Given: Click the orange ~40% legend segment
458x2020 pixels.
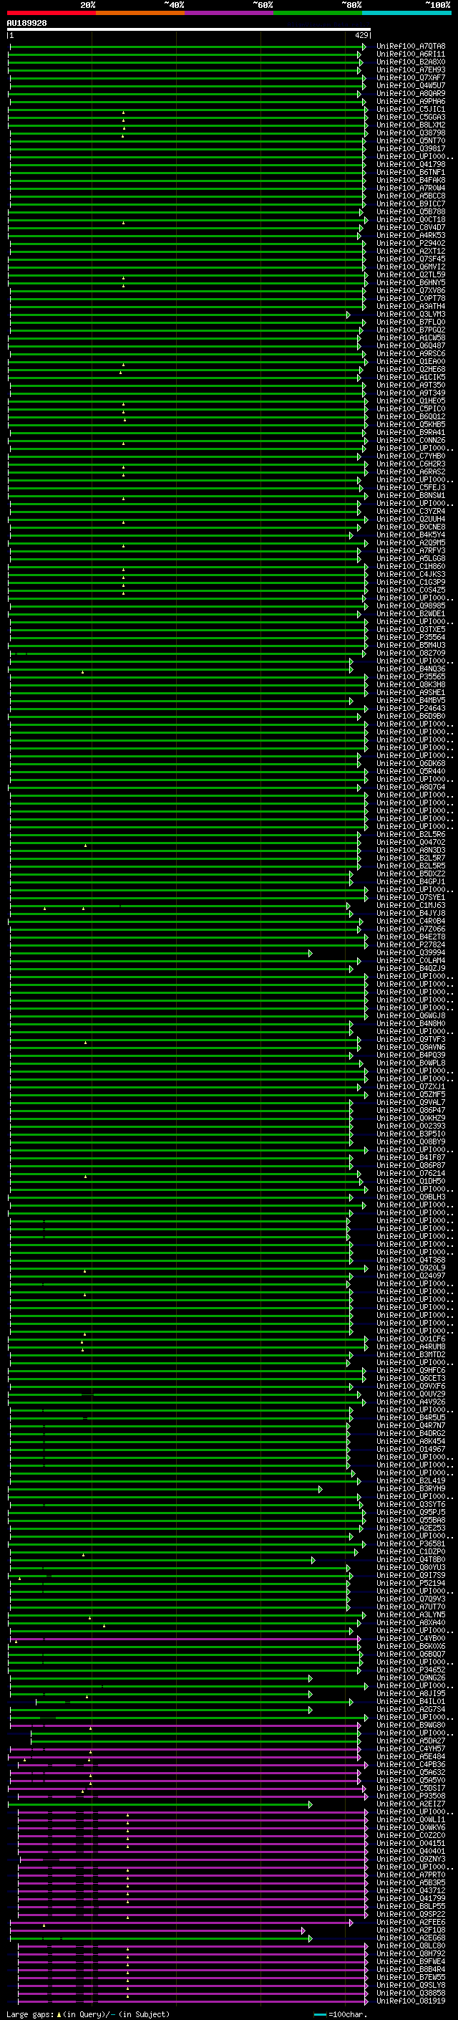Looking at the screenshot, I should click(x=140, y=13).
